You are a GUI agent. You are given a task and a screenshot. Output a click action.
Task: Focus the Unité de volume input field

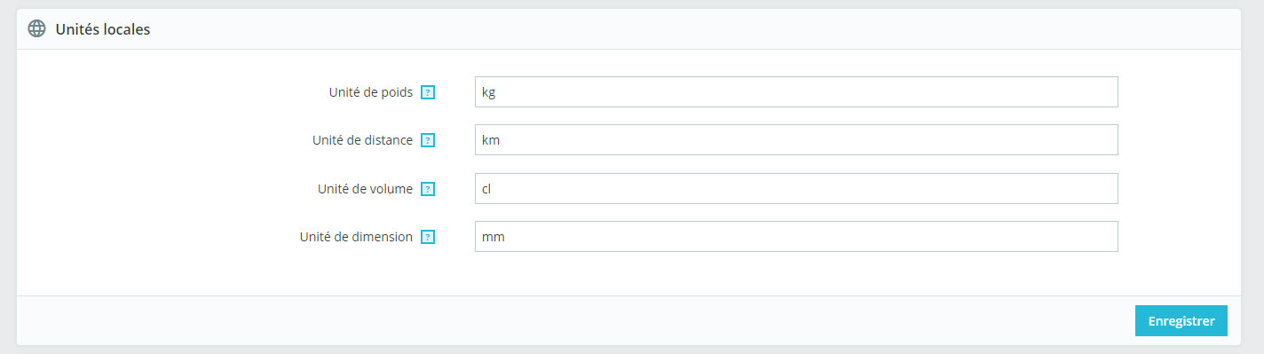pyautogui.click(x=796, y=188)
